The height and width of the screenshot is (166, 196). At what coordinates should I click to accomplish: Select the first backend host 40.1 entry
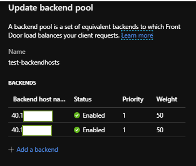click(32, 115)
